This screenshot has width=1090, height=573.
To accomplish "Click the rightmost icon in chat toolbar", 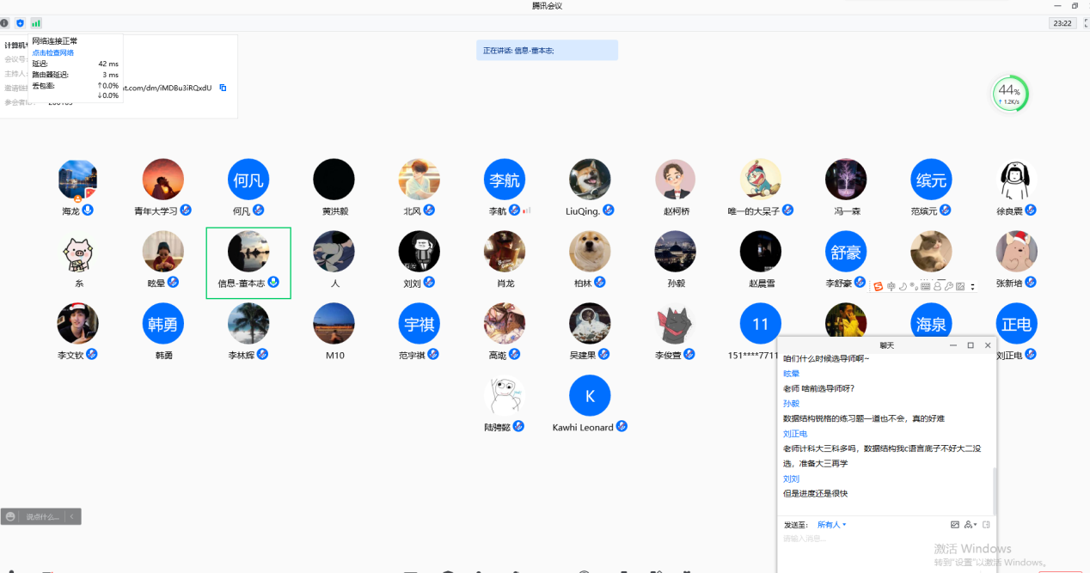I will click(x=986, y=524).
